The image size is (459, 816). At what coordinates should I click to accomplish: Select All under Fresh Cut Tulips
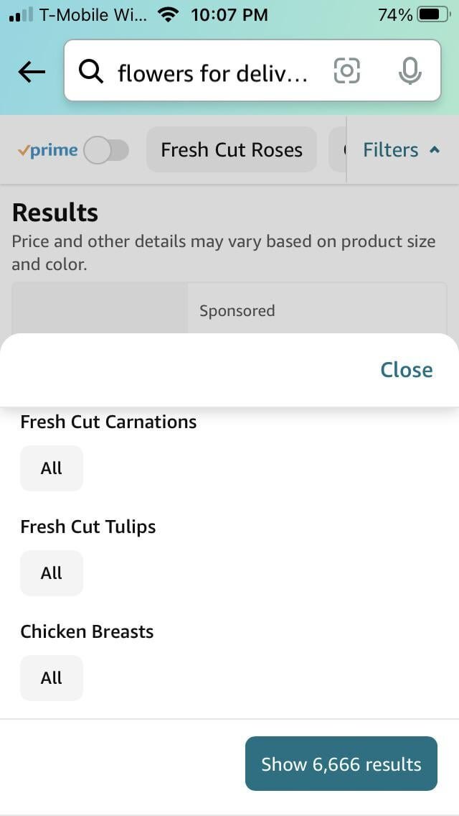coord(52,573)
